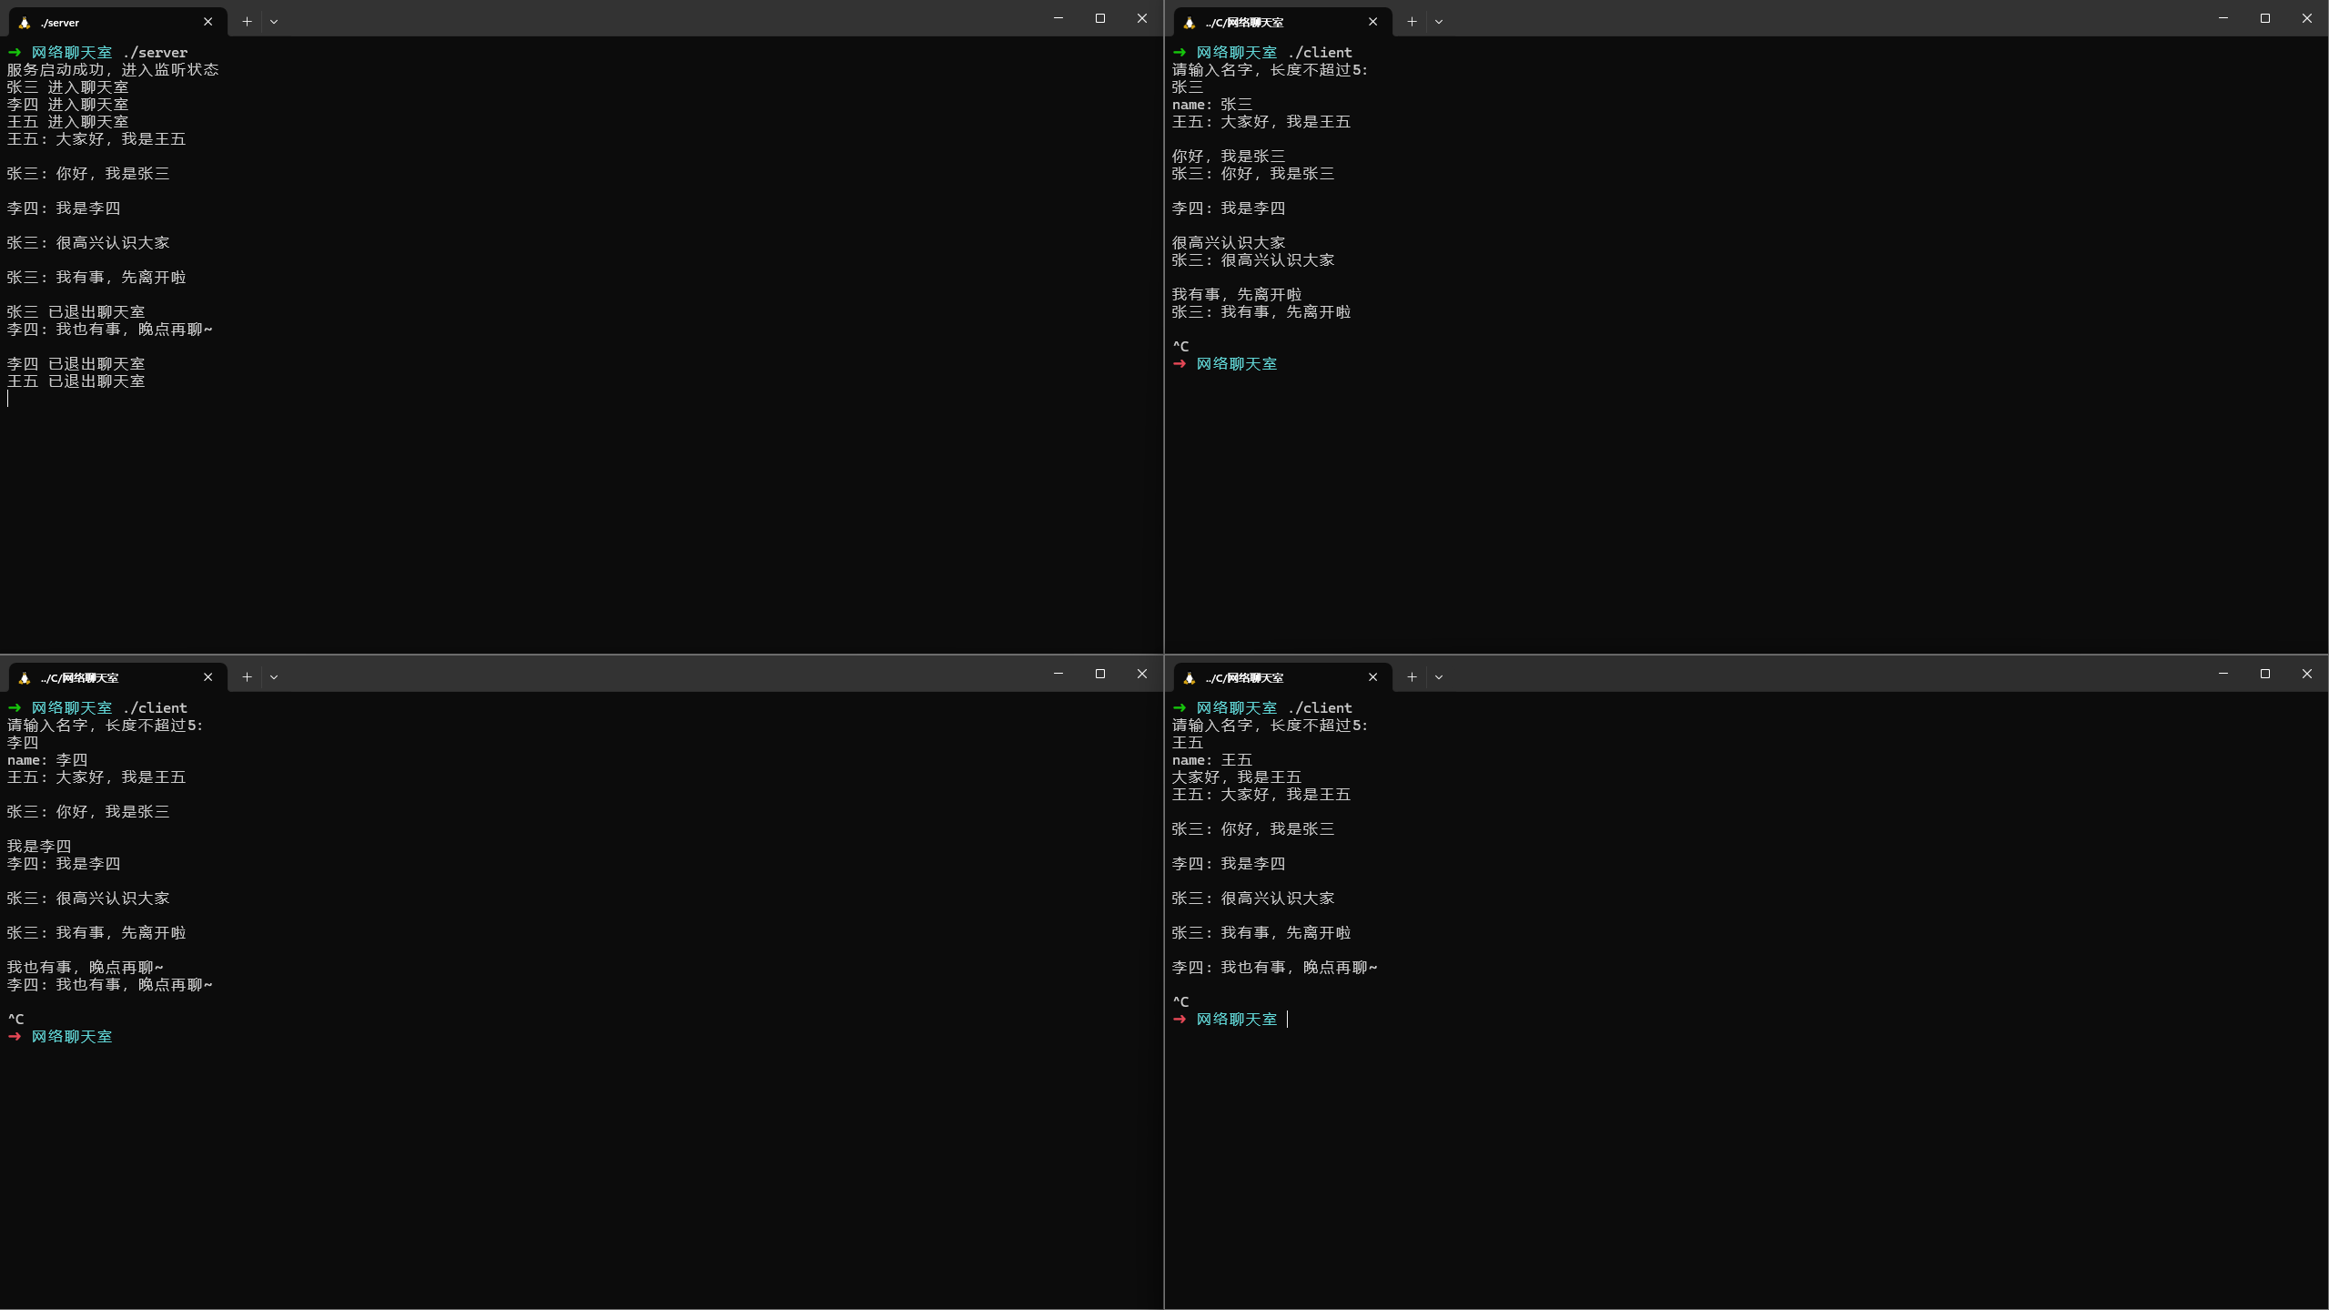Close the tab of the 李四 client terminal
The height and width of the screenshot is (1310, 2329).
pyautogui.click(x=208, y=677)
